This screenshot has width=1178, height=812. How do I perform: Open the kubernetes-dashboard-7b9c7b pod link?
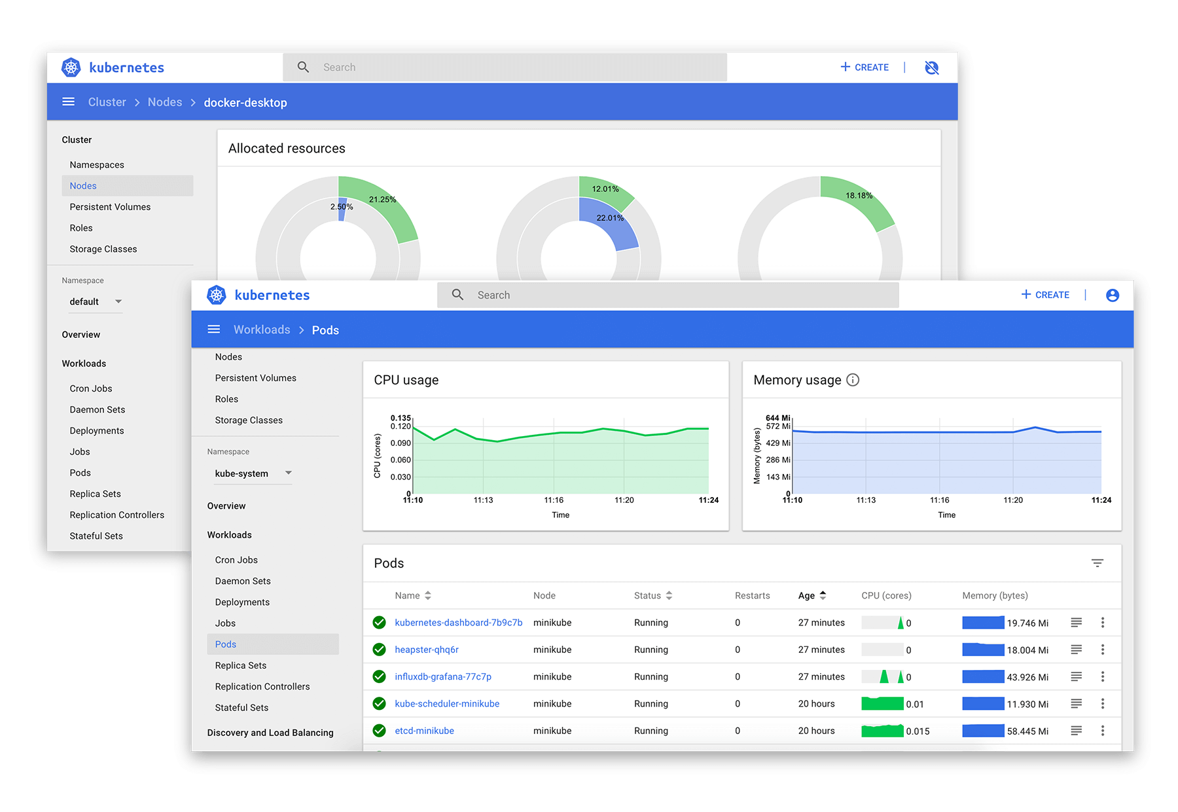tap(459, 623)
